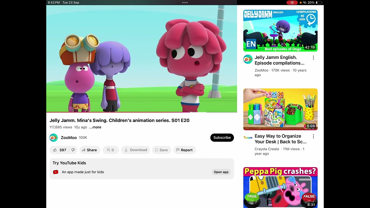Open the YouTube Kids app
This screenshot has width=370, height=208.
pos(221,172)
